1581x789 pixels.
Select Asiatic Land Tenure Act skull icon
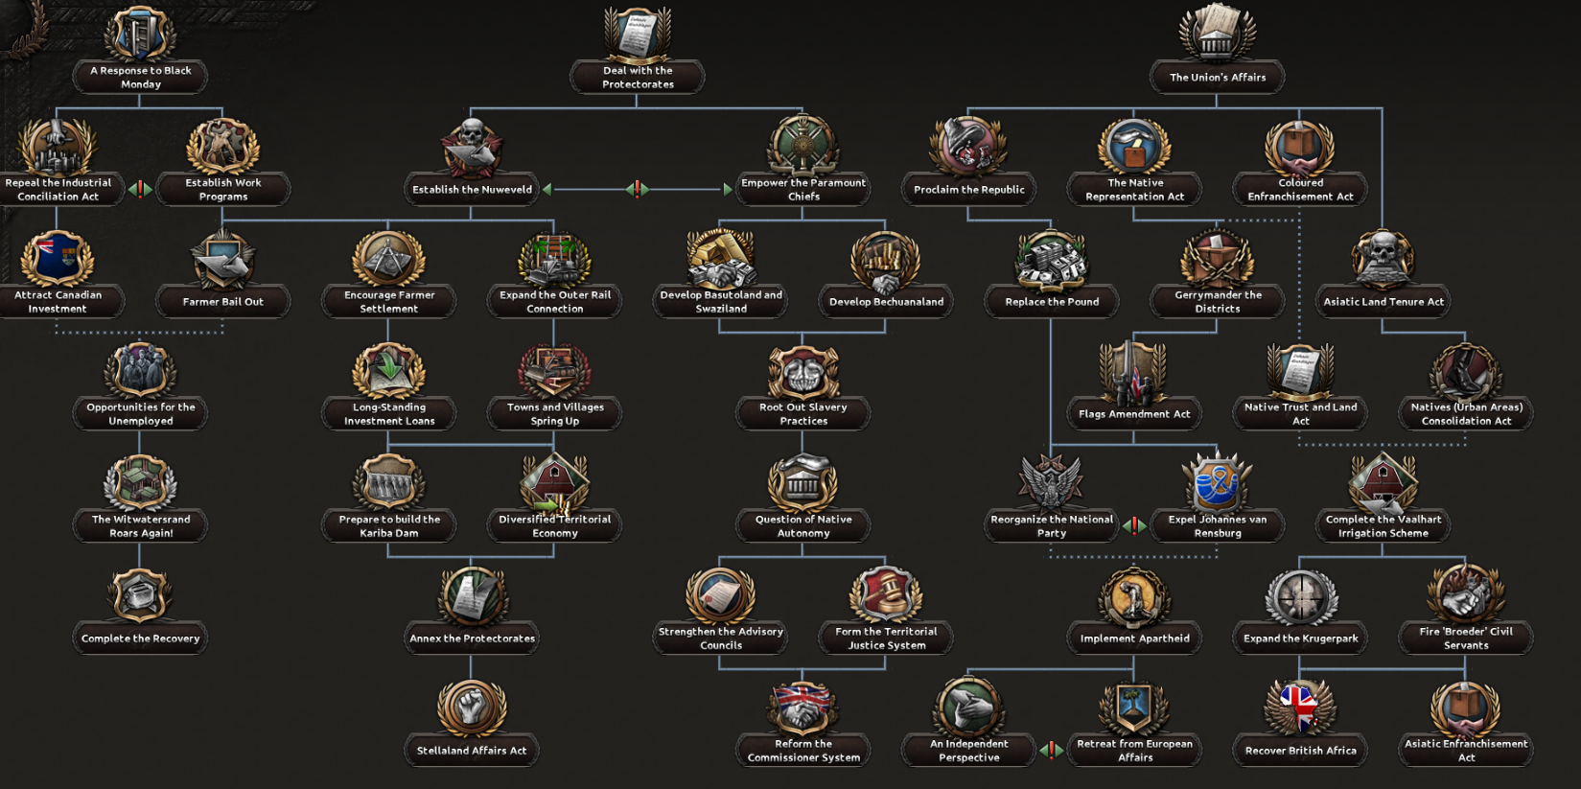pyautogui.click(x=1383, y=259)
